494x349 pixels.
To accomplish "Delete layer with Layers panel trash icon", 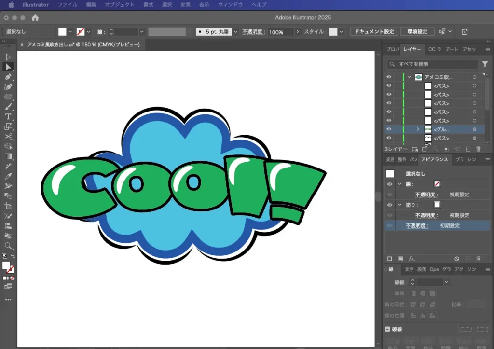I will (x=479, y=149).
